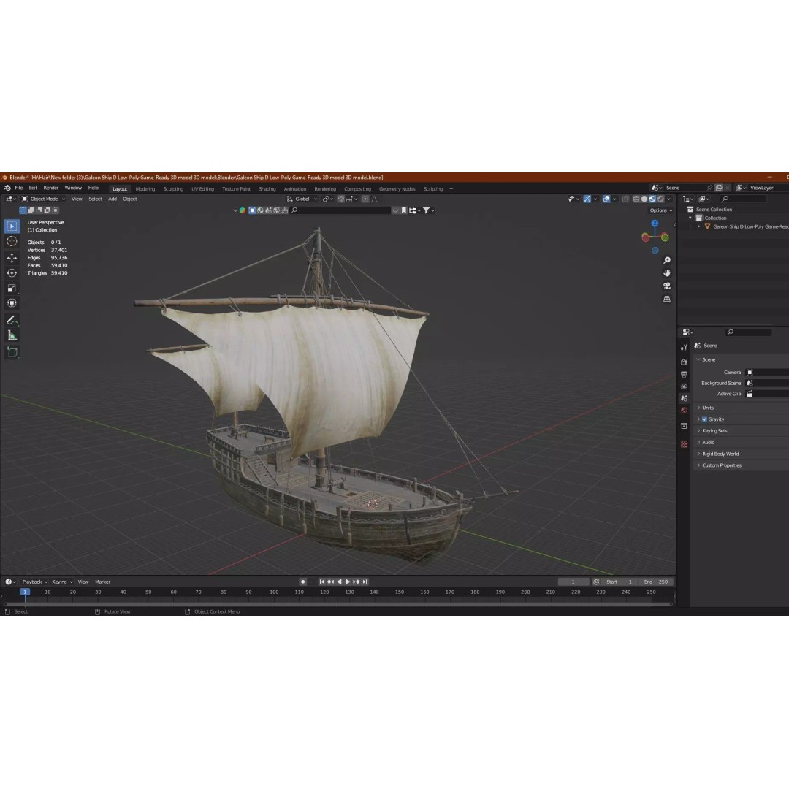Click the zoom view magnifier icon

click(x=667, y=260)
